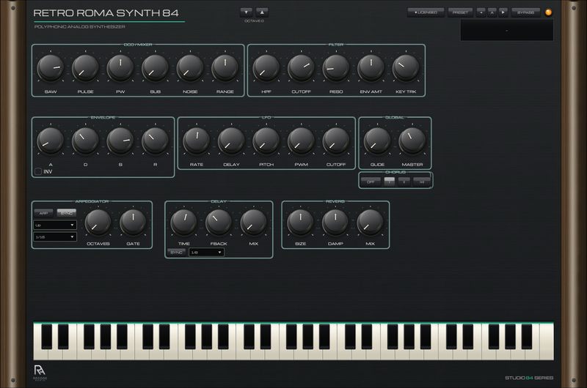Click the A preset bank button
The width and height of the screenshot is (587, 388).
(x=492, y=12)
